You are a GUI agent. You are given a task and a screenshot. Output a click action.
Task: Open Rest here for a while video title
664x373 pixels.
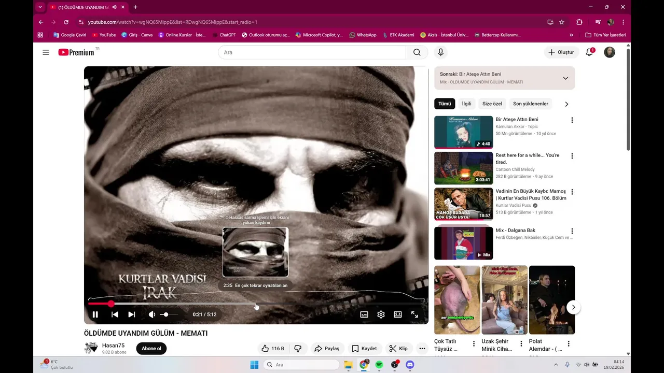(x=528, y=159)
